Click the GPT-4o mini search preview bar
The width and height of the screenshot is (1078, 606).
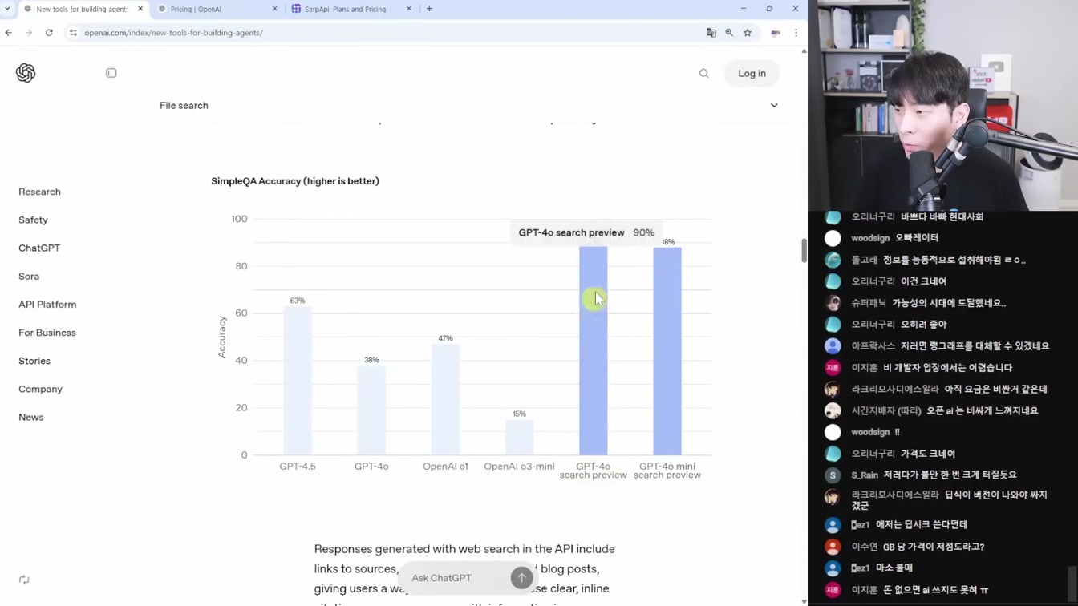click(x=667, y=351)
